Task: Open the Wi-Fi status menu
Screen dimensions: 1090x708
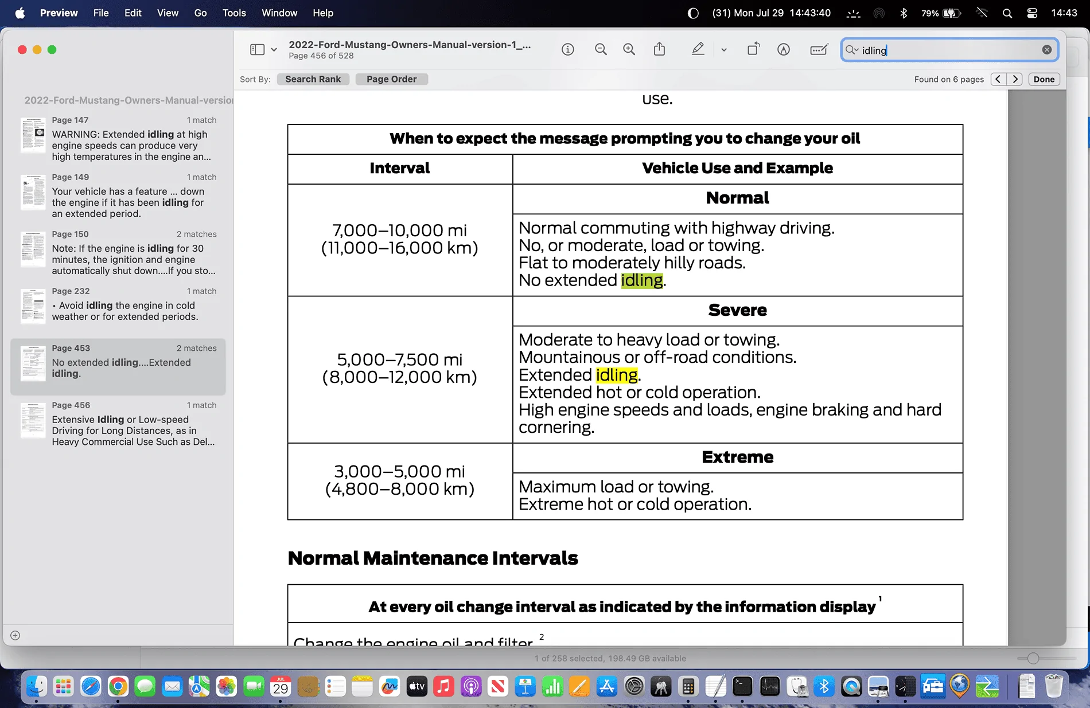Action: (982, 13)
